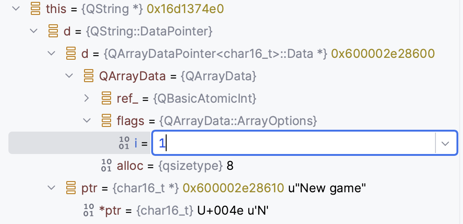Image resolution: width=463 pixels, height=224 pixels.
Task: Collapse the flags ArrayOptions node
Action: coord(87,121)
